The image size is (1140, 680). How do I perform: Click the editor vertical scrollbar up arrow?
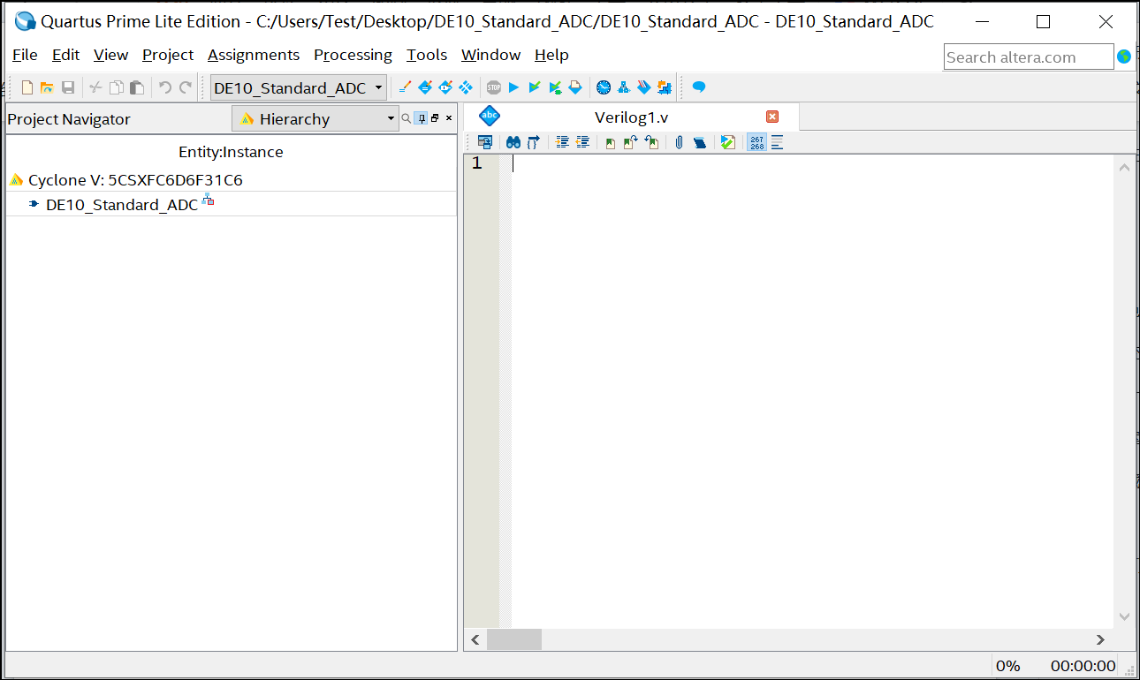1124,167
